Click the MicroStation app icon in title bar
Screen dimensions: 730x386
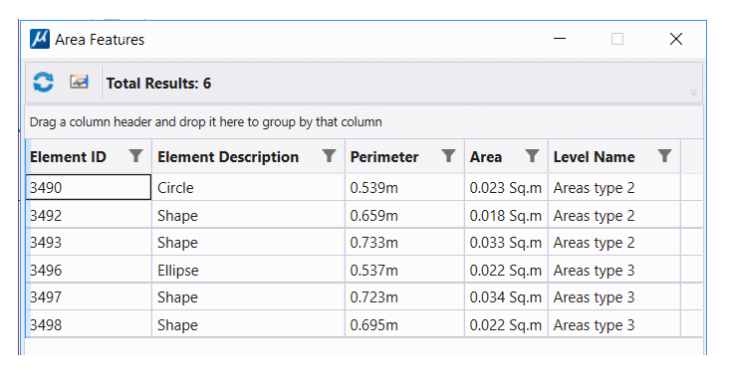point(40,39)
